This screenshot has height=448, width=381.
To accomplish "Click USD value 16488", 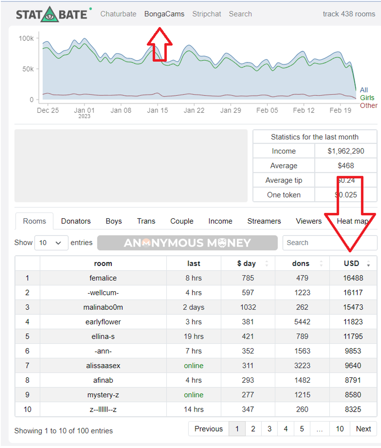I will coord(353,278).
